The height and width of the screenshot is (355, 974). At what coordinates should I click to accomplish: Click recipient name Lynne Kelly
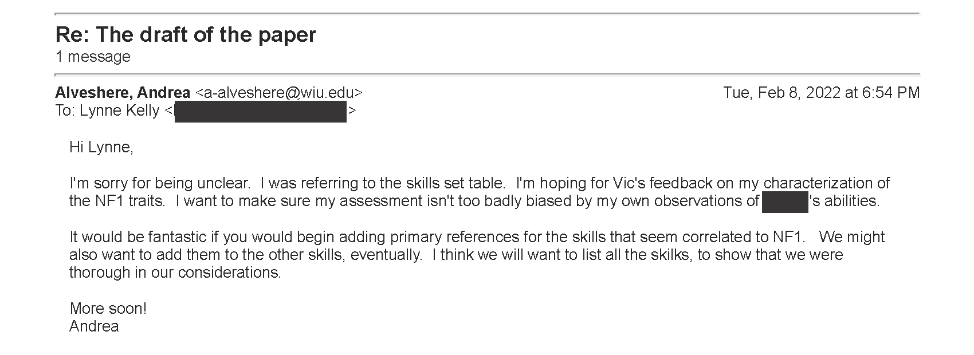coord(119,111)
